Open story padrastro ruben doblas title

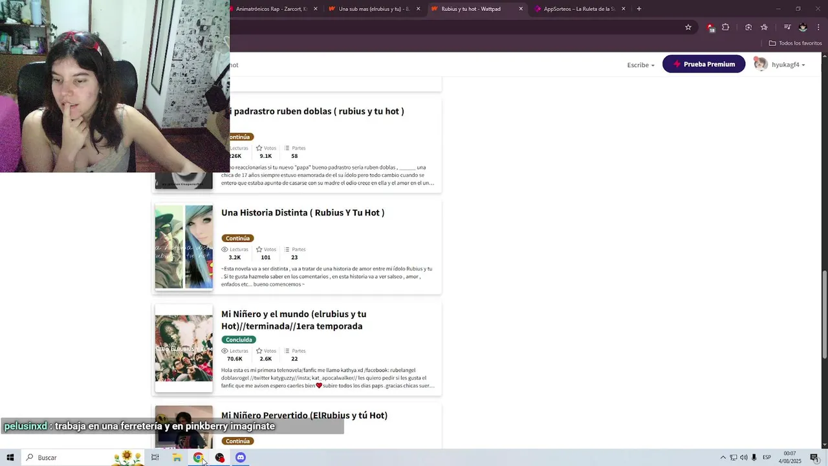(x=316, y=111)
